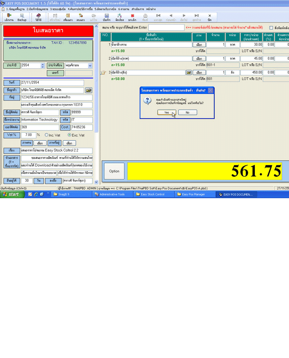The height and width of the screenshot is (358, 289).
Task: Confirm with the Yes button
Action: (167, 112)
